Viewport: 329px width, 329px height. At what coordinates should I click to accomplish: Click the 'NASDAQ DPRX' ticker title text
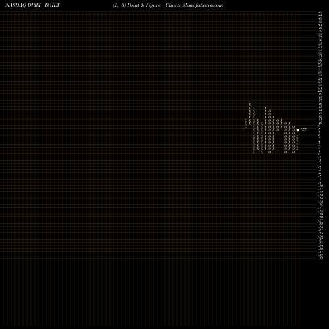coord(23,5)
